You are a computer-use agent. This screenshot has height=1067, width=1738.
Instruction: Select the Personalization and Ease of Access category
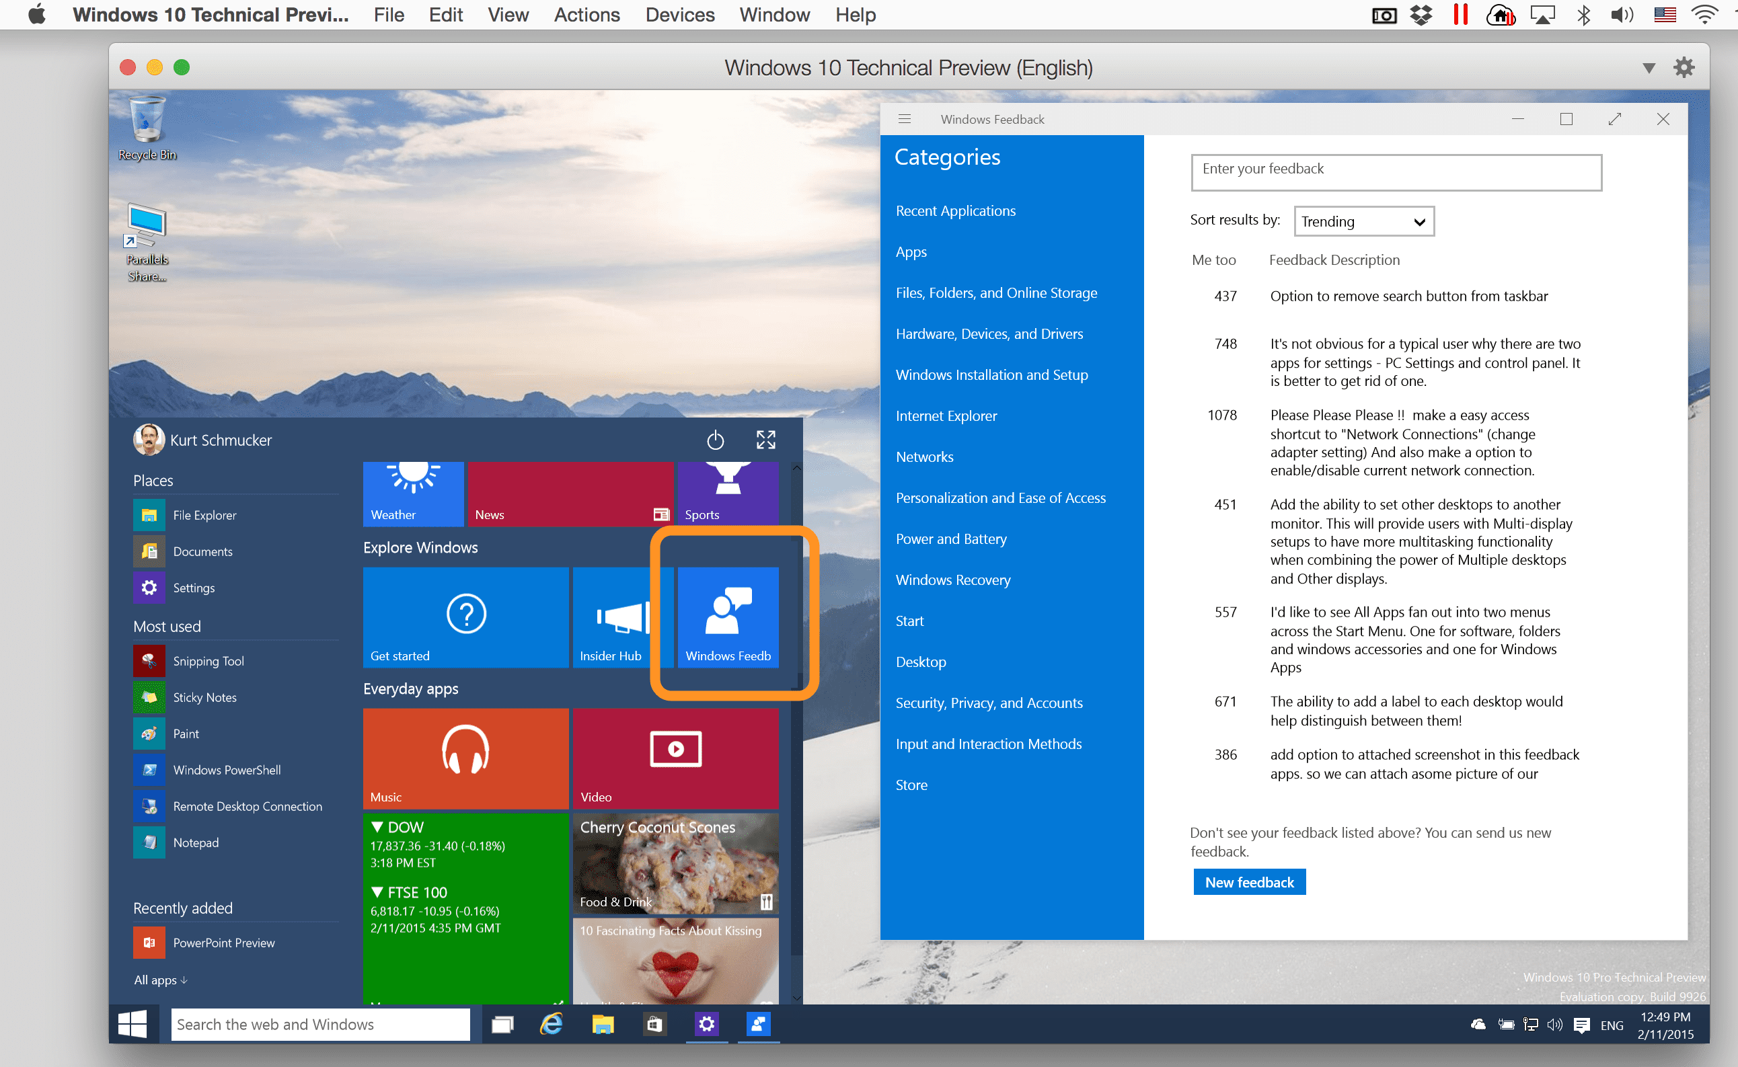tap(1000, 498)
